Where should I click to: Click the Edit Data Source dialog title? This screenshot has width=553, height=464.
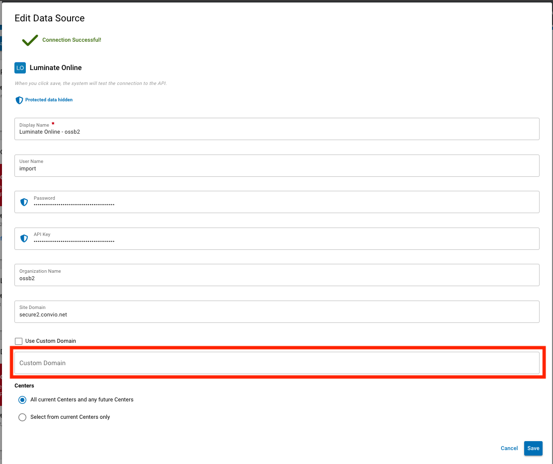(x=49, y=18)
